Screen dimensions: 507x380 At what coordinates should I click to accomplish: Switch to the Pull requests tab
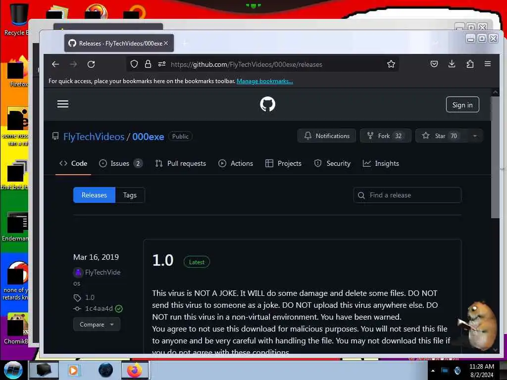(x=180, y=163)
